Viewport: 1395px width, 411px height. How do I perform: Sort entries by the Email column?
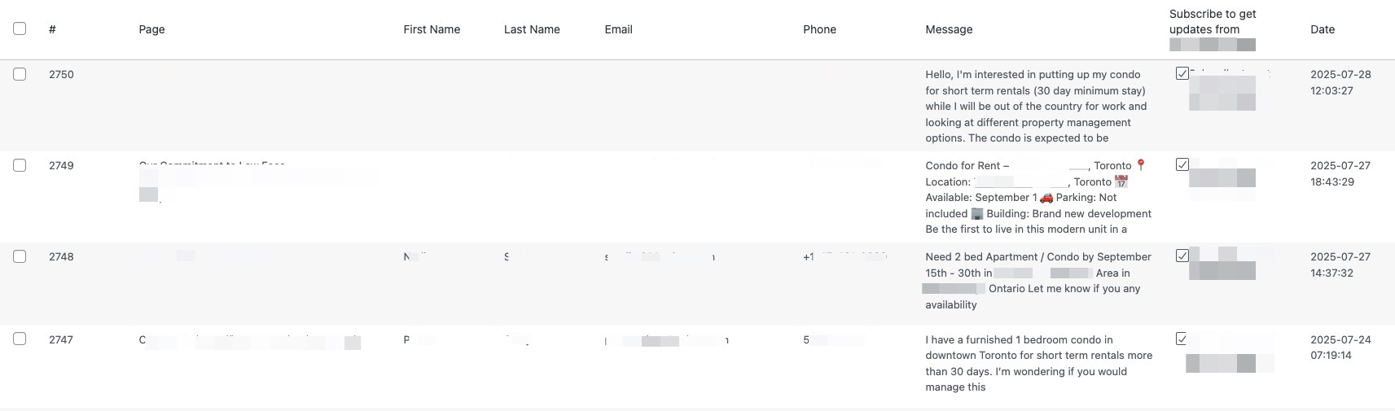[x=618, y=29]
